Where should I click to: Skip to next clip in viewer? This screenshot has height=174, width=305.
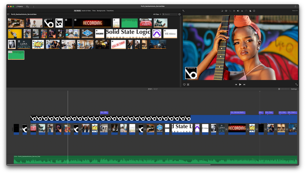pyautogui.click(x=244, y=85)
